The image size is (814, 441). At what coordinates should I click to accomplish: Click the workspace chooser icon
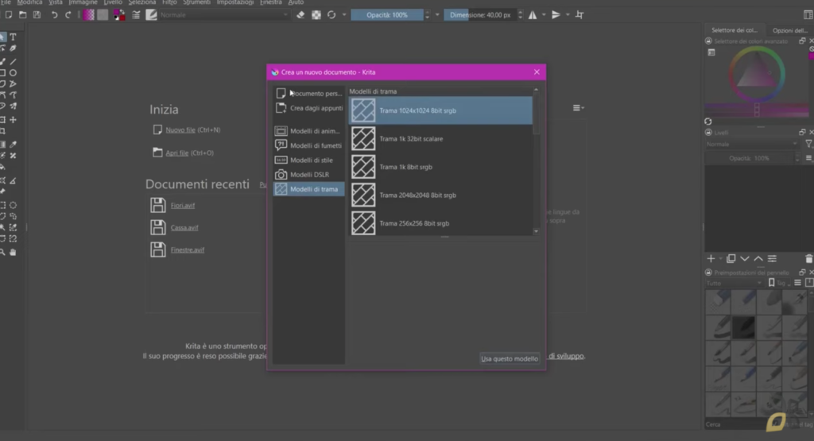(808, 15)
